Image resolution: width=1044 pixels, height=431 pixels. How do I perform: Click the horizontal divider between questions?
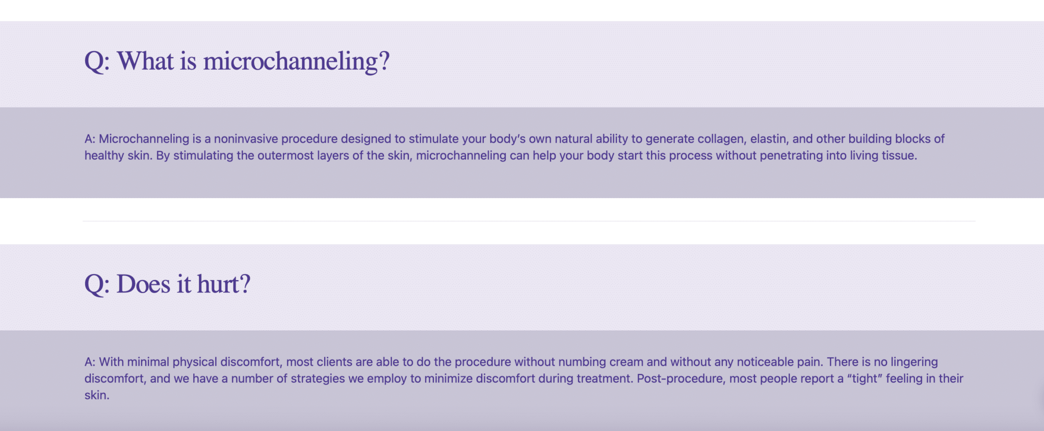click(x=529, y=221)
